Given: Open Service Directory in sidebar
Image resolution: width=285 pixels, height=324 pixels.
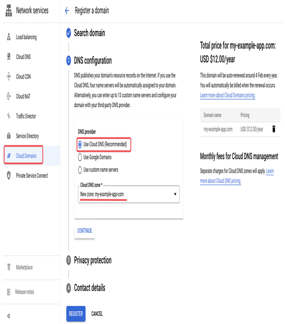Looking at the screenshot, I should pyautogui.click(x=27, y=136).
